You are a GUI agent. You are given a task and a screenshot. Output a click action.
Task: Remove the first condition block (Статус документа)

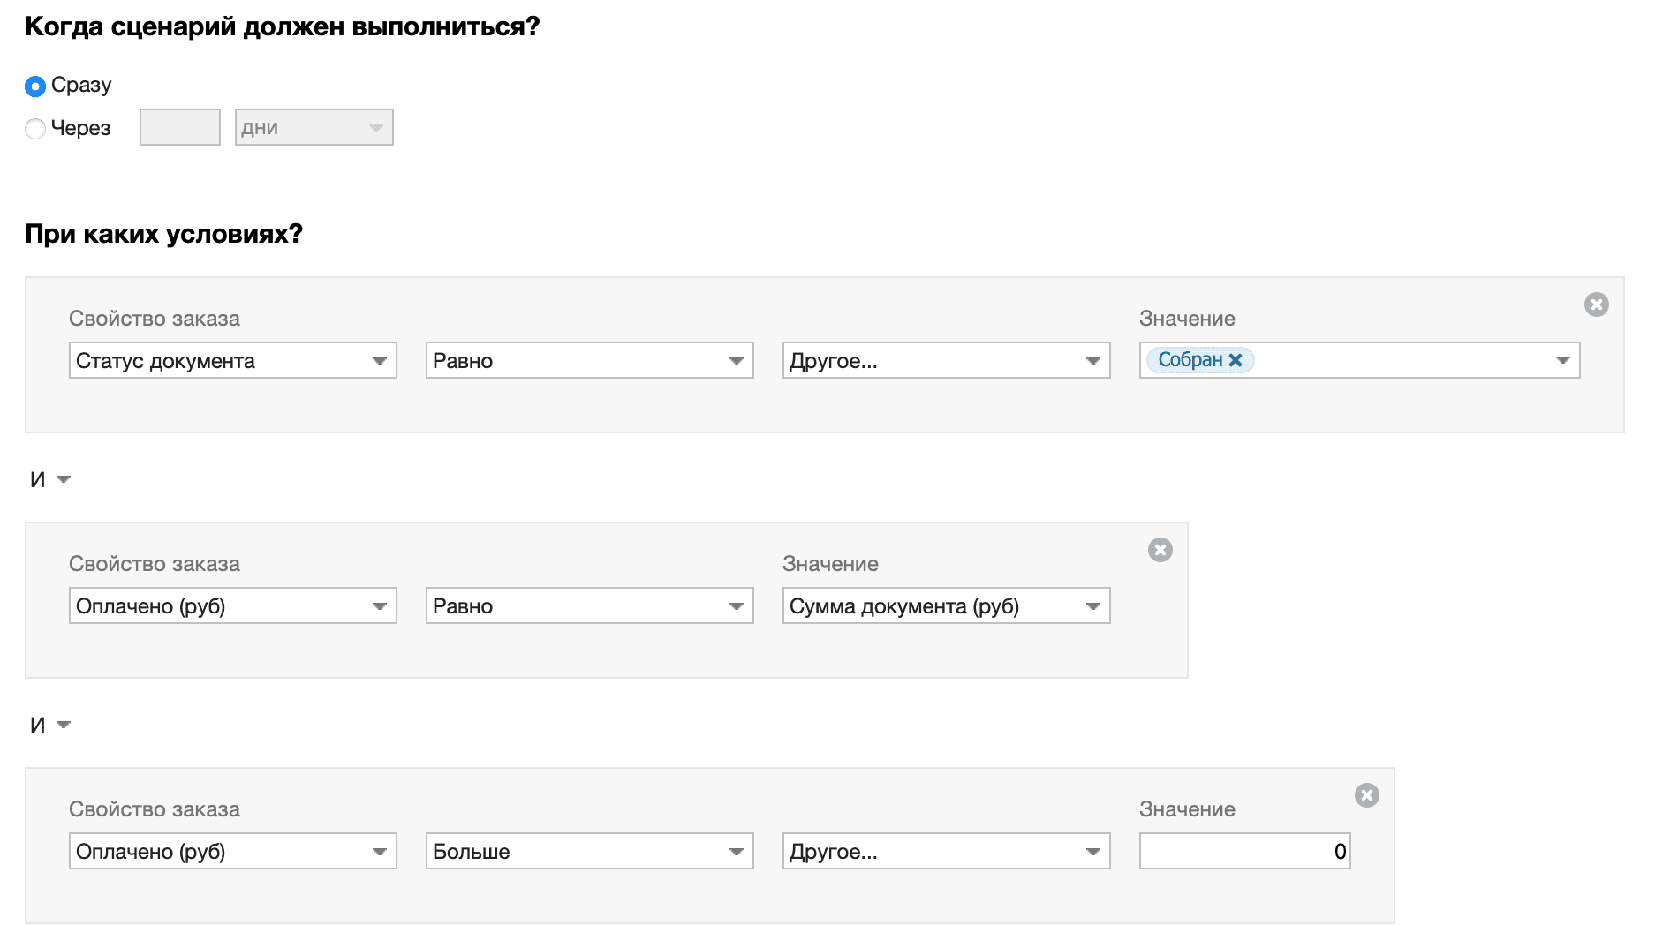click(x=1596, y=305)
